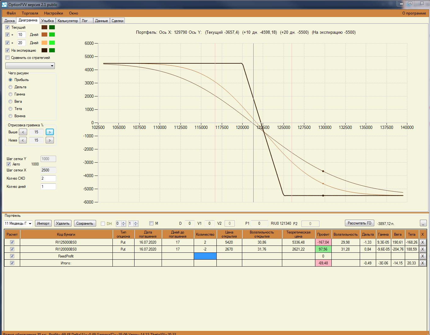Remove the RI120000BS0 row with its X button
Viewport: 430px width, 335px height.
pos(422,249)
